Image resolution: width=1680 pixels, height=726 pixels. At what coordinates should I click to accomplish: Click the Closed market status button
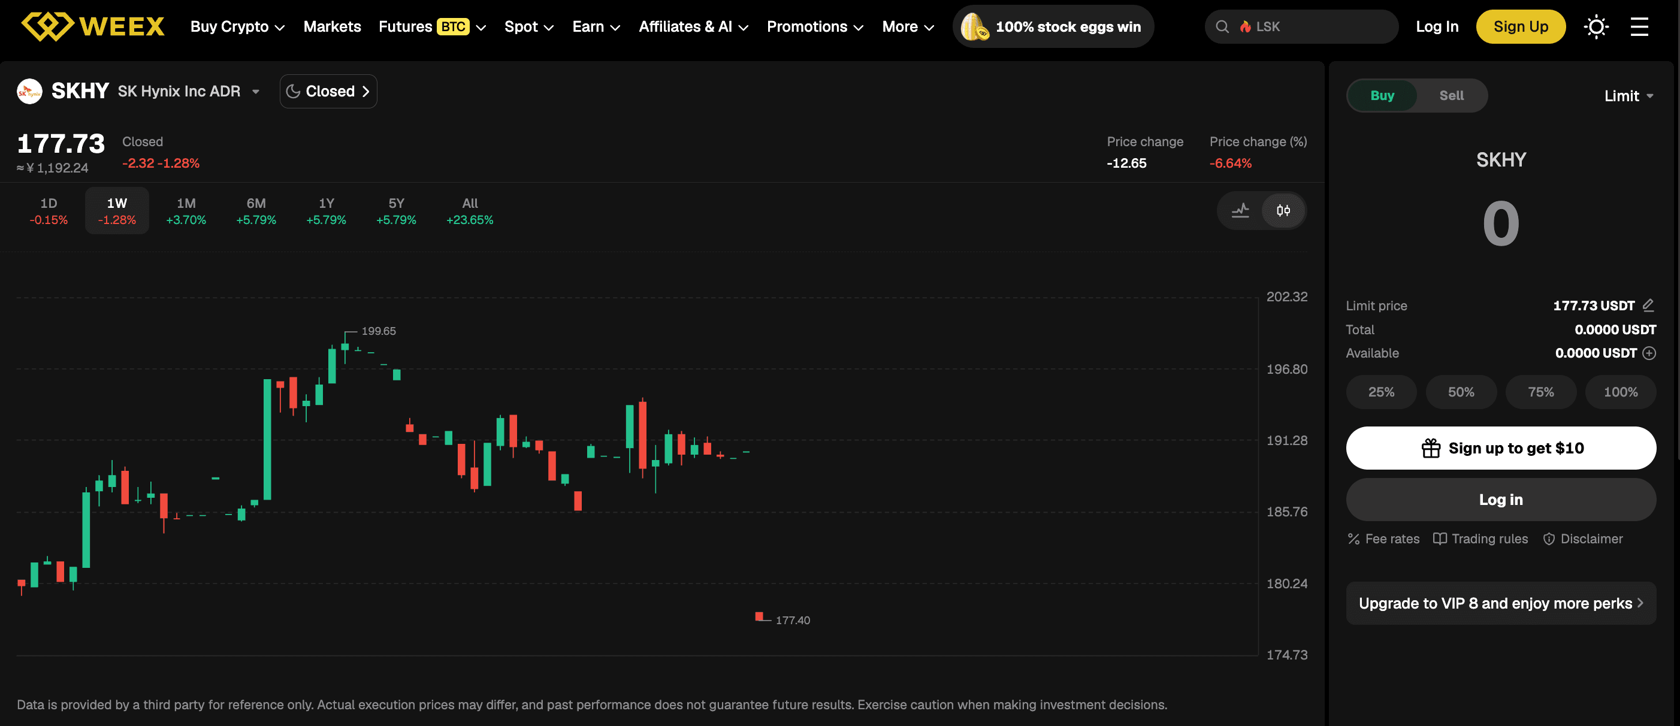coord(328,91)
